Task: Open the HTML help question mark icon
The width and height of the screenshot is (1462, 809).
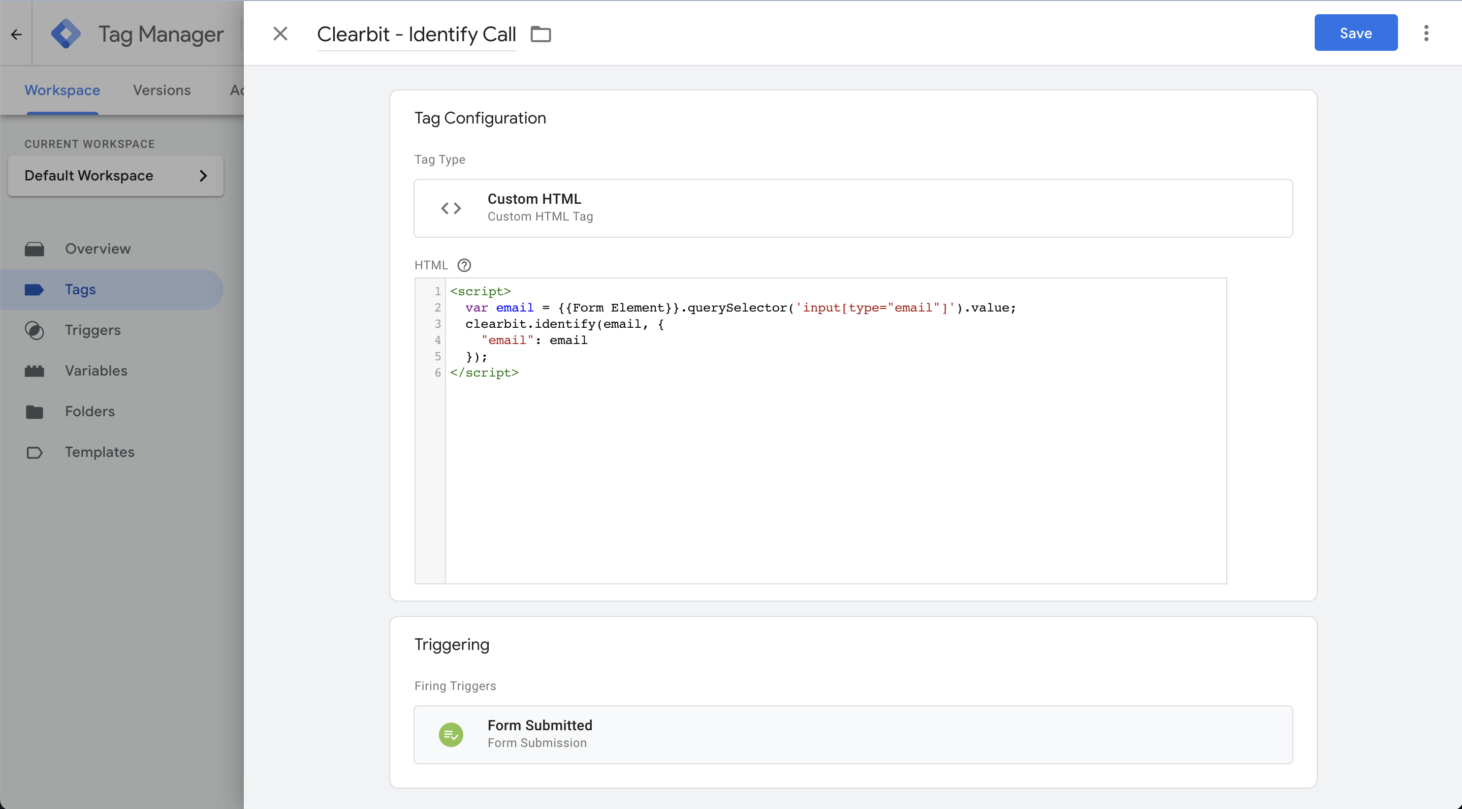Action: coord(464,265)
